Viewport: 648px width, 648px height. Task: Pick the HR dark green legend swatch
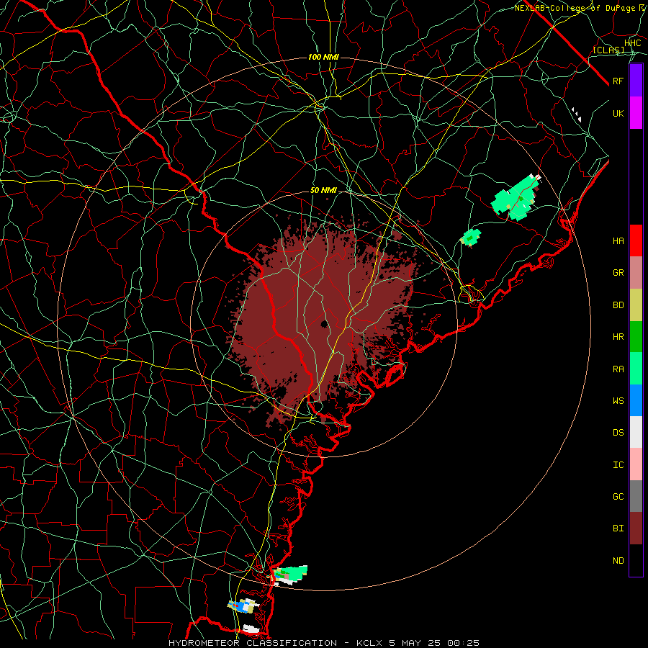(636, 336)
